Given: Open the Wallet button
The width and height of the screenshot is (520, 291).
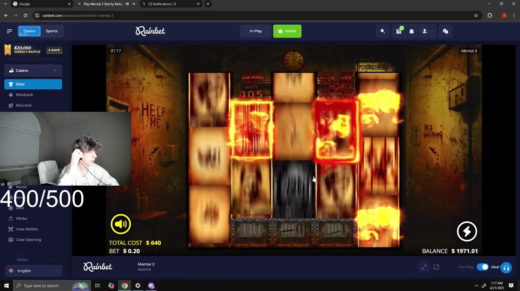Looking at the screenshot, I should click(287, 31).
